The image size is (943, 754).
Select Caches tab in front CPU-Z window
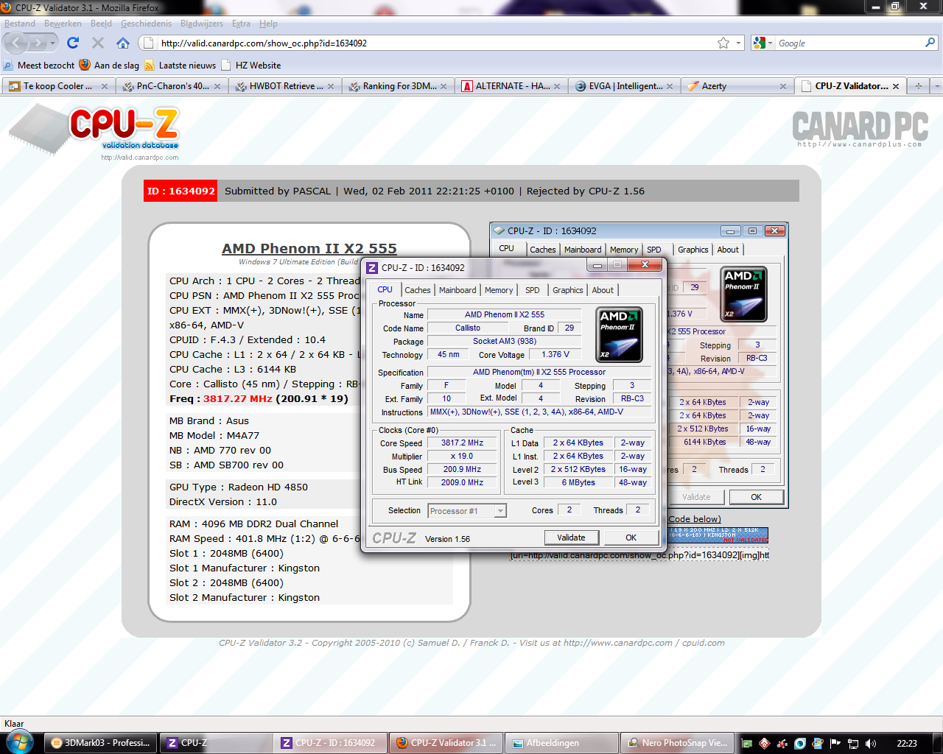click(417, 290)
